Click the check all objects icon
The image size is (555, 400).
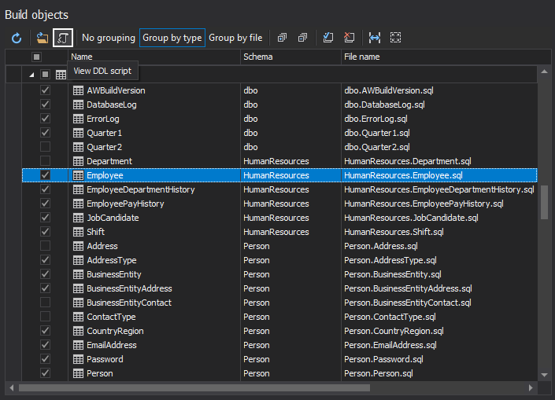[328, 38]
